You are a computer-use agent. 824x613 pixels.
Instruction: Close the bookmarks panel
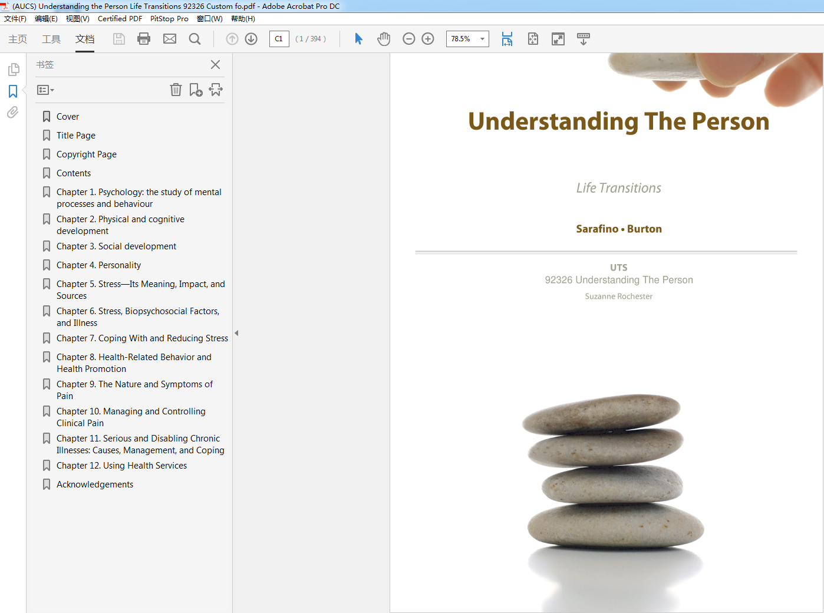coord(216,65)
